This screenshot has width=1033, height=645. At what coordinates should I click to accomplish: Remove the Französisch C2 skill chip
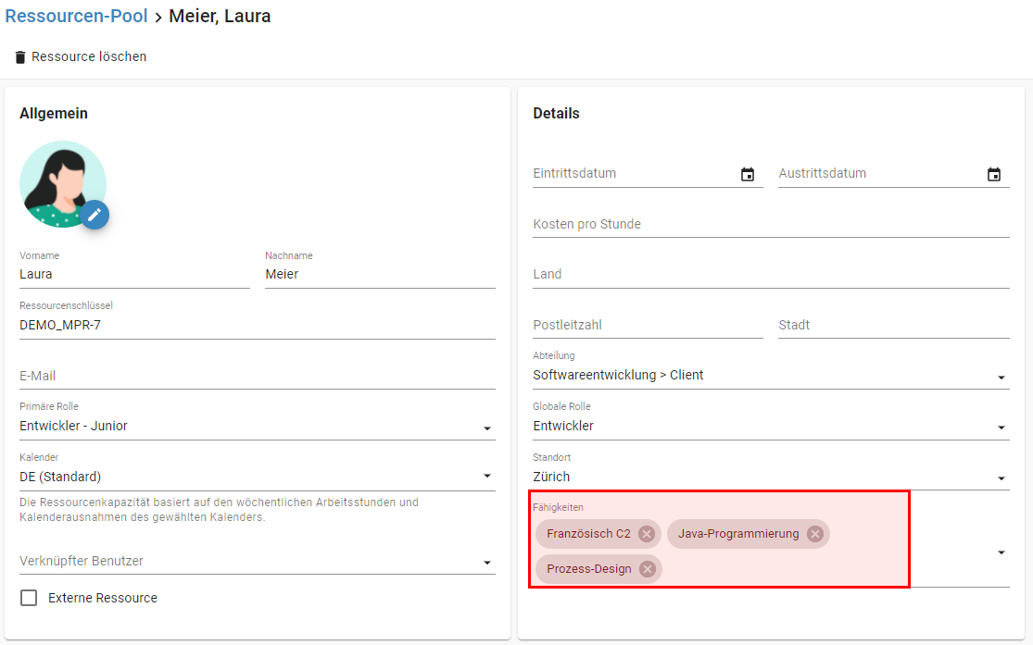(x=647, y=534)
